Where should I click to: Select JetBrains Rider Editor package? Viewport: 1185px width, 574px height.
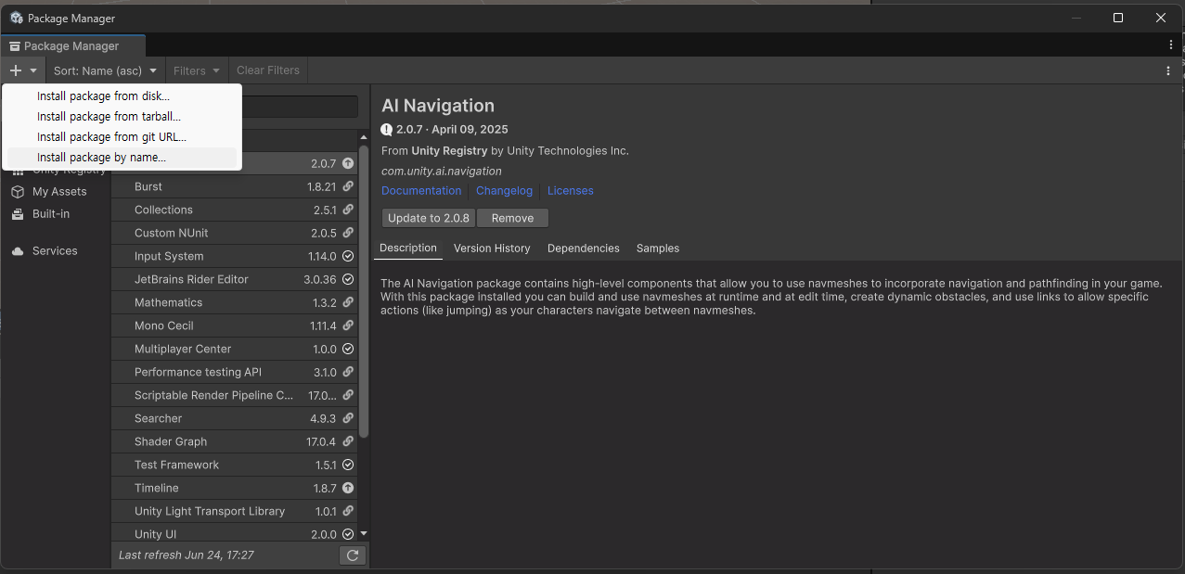[x=233, y=279]
